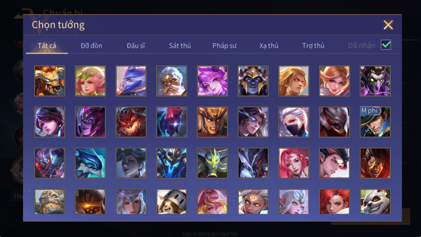The image size is (421, 237).
Task: Pick the masked white-haired ninja hero
Action: click(x=294, y=122)
